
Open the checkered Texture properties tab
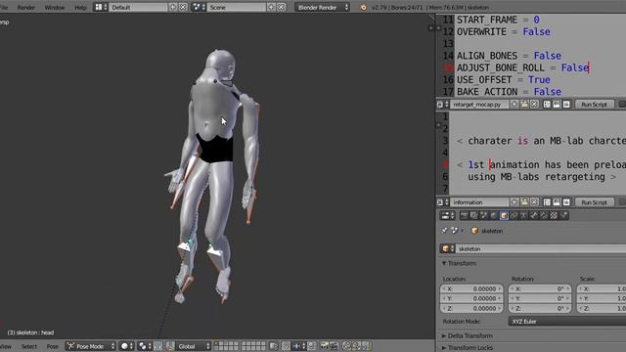554,215
